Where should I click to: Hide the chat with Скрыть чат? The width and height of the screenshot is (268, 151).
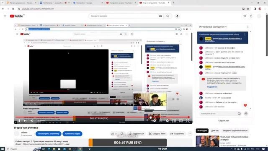coord(224,121)
